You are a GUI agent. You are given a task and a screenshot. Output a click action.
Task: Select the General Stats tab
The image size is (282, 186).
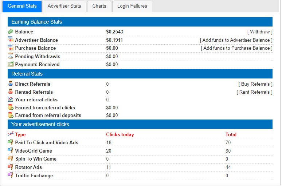(22, 6)
